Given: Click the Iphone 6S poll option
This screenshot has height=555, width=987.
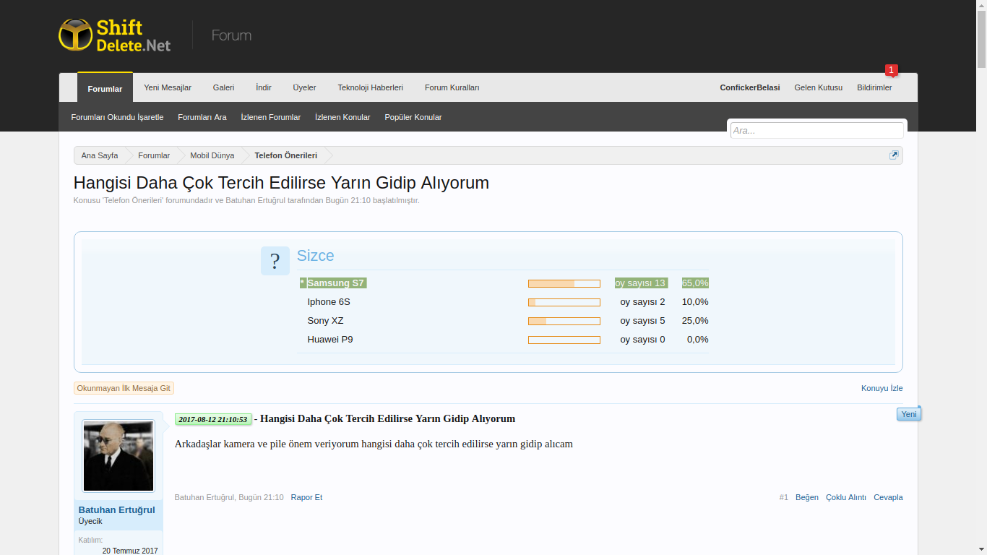Looking at the screenshot, I should [329, 302].
